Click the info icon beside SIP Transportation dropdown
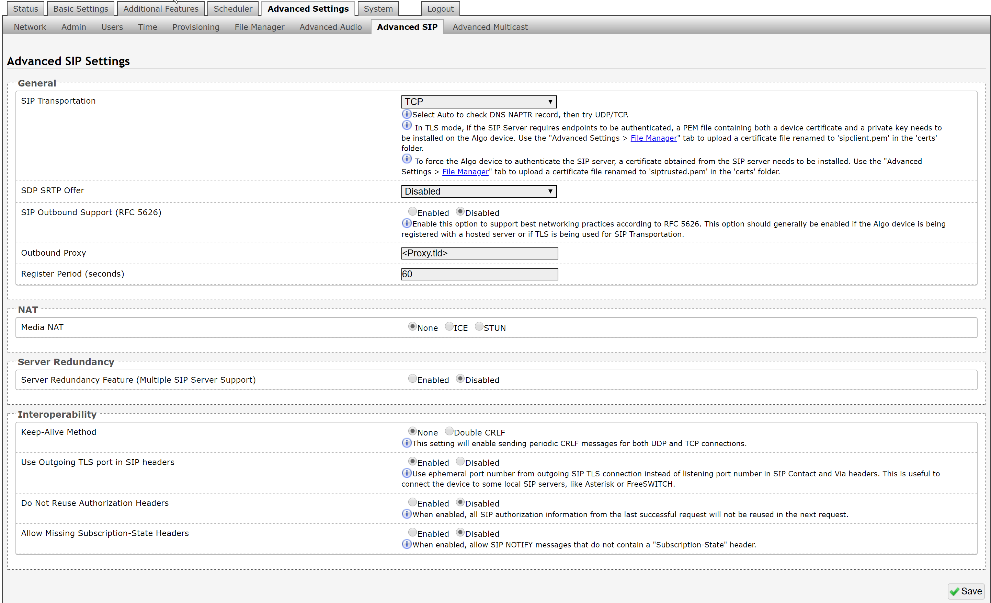The height and width of the screenshot is (603, 991). pos(406,114)
